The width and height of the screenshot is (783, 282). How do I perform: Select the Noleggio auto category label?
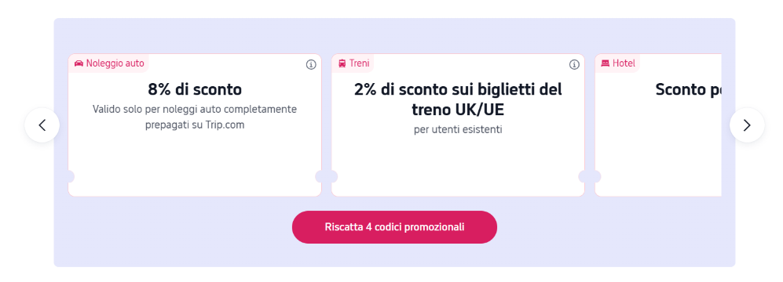[115, 63]
